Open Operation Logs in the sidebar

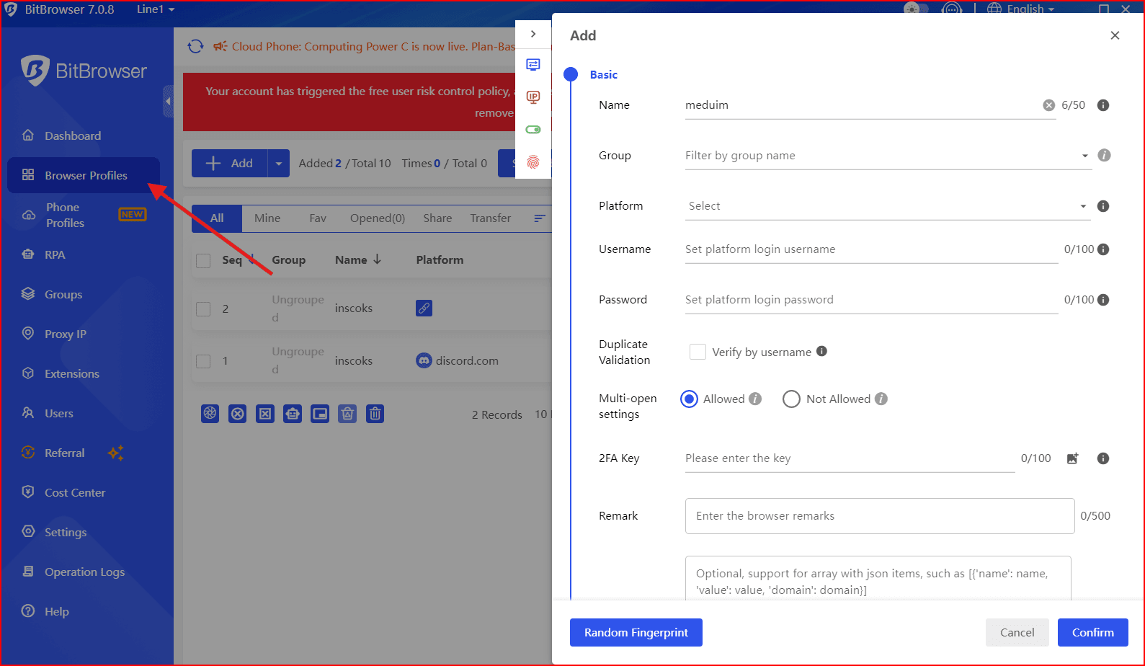pos(84,572)
